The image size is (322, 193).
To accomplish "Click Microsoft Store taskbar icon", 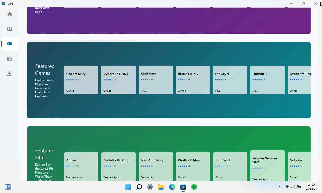I will click(x=183, y=187).
